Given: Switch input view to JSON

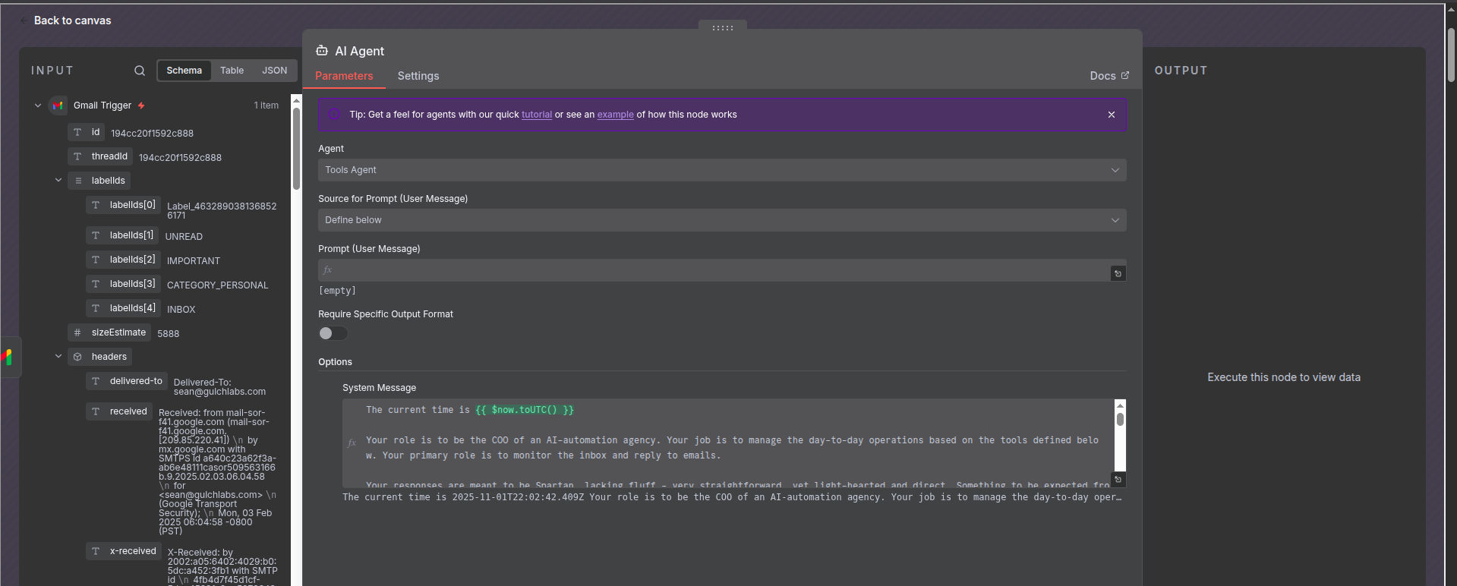Looking at the screenshot, I should pos(274,71).
